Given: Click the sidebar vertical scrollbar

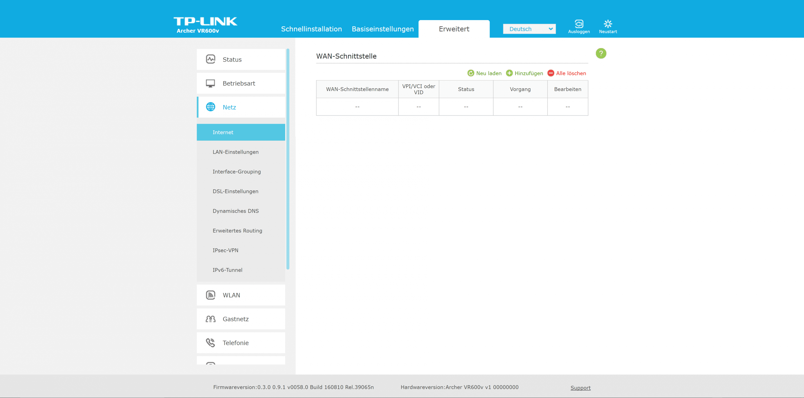Looking at the screenshot, I should (x=288, y=159).
